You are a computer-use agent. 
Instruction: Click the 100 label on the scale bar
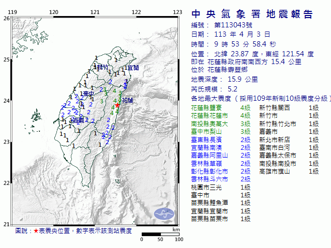coord(179,239)
